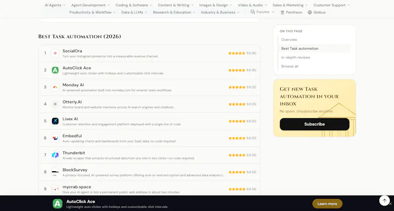
Task: Click the Subscribe button
Action: click(x=314, y=124)
